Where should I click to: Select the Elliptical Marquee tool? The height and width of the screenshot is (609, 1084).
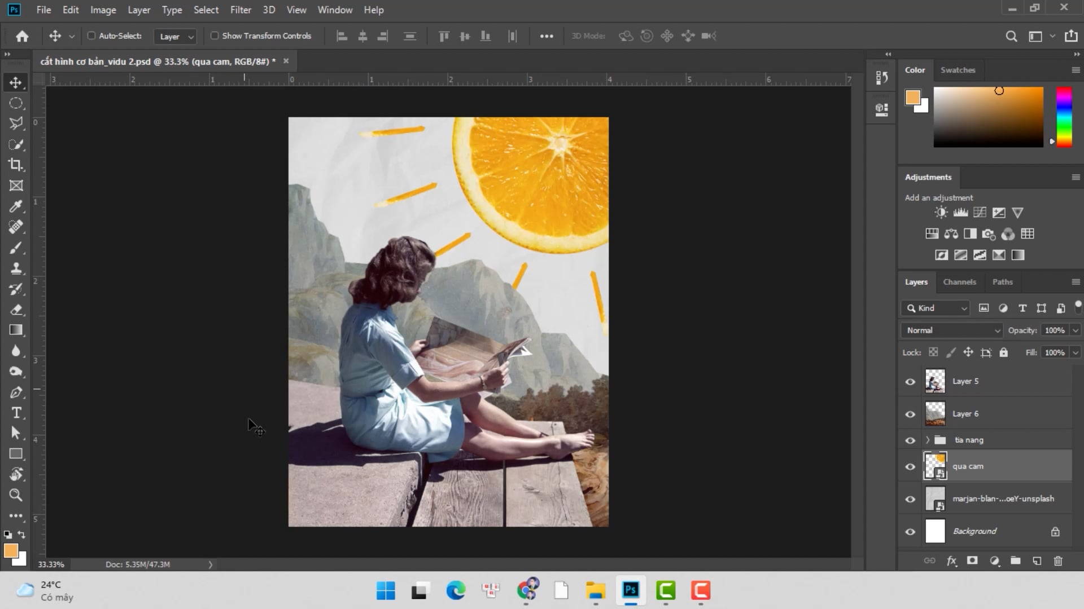point(16,103)
